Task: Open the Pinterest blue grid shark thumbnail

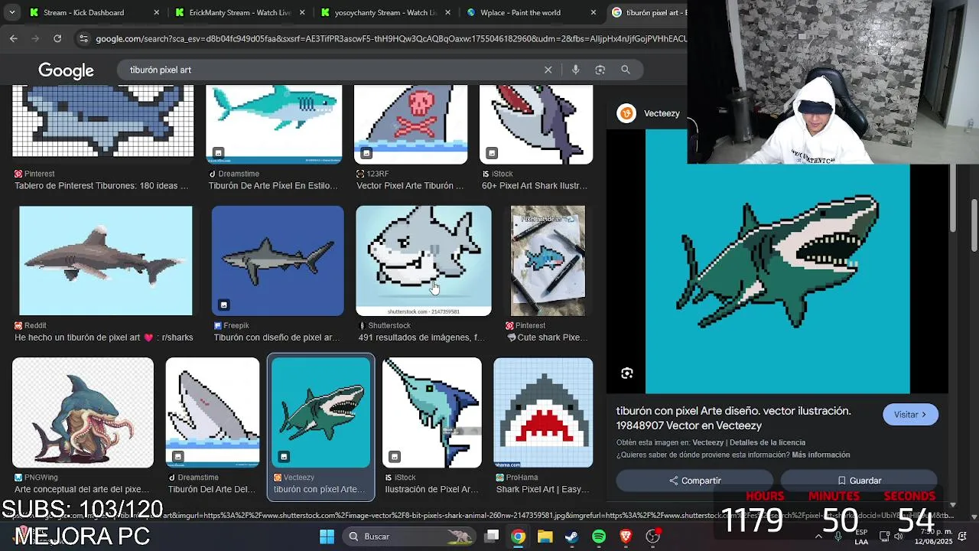Action: tap(103, 121)
